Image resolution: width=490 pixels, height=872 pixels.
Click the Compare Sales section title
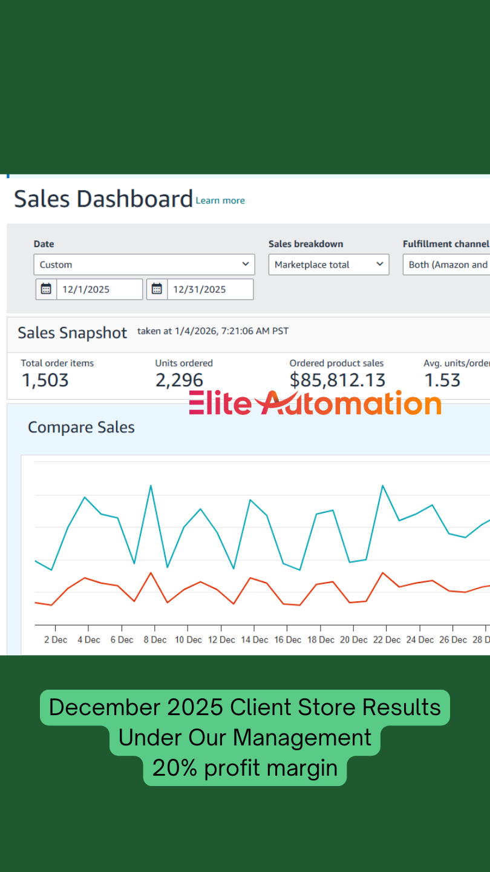tap(81, 428)
